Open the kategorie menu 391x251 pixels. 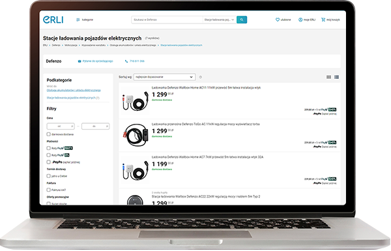click(x=85, y=20)
